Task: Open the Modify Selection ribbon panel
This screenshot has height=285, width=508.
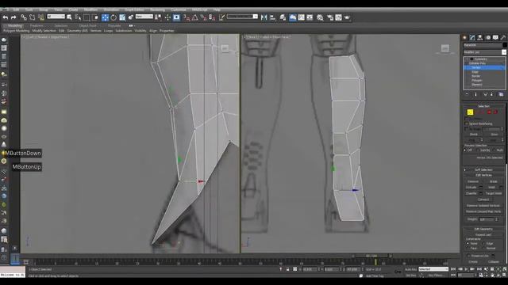Action: pos(44,31)
